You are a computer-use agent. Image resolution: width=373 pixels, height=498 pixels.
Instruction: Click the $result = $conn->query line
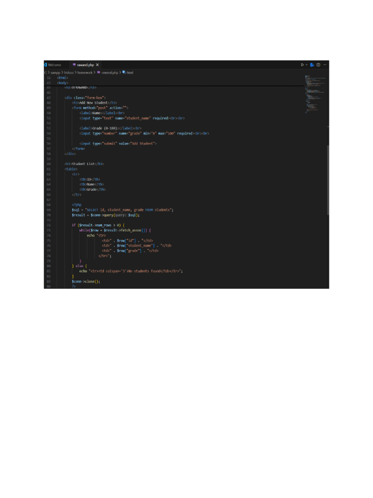click(x=105, y=215)
